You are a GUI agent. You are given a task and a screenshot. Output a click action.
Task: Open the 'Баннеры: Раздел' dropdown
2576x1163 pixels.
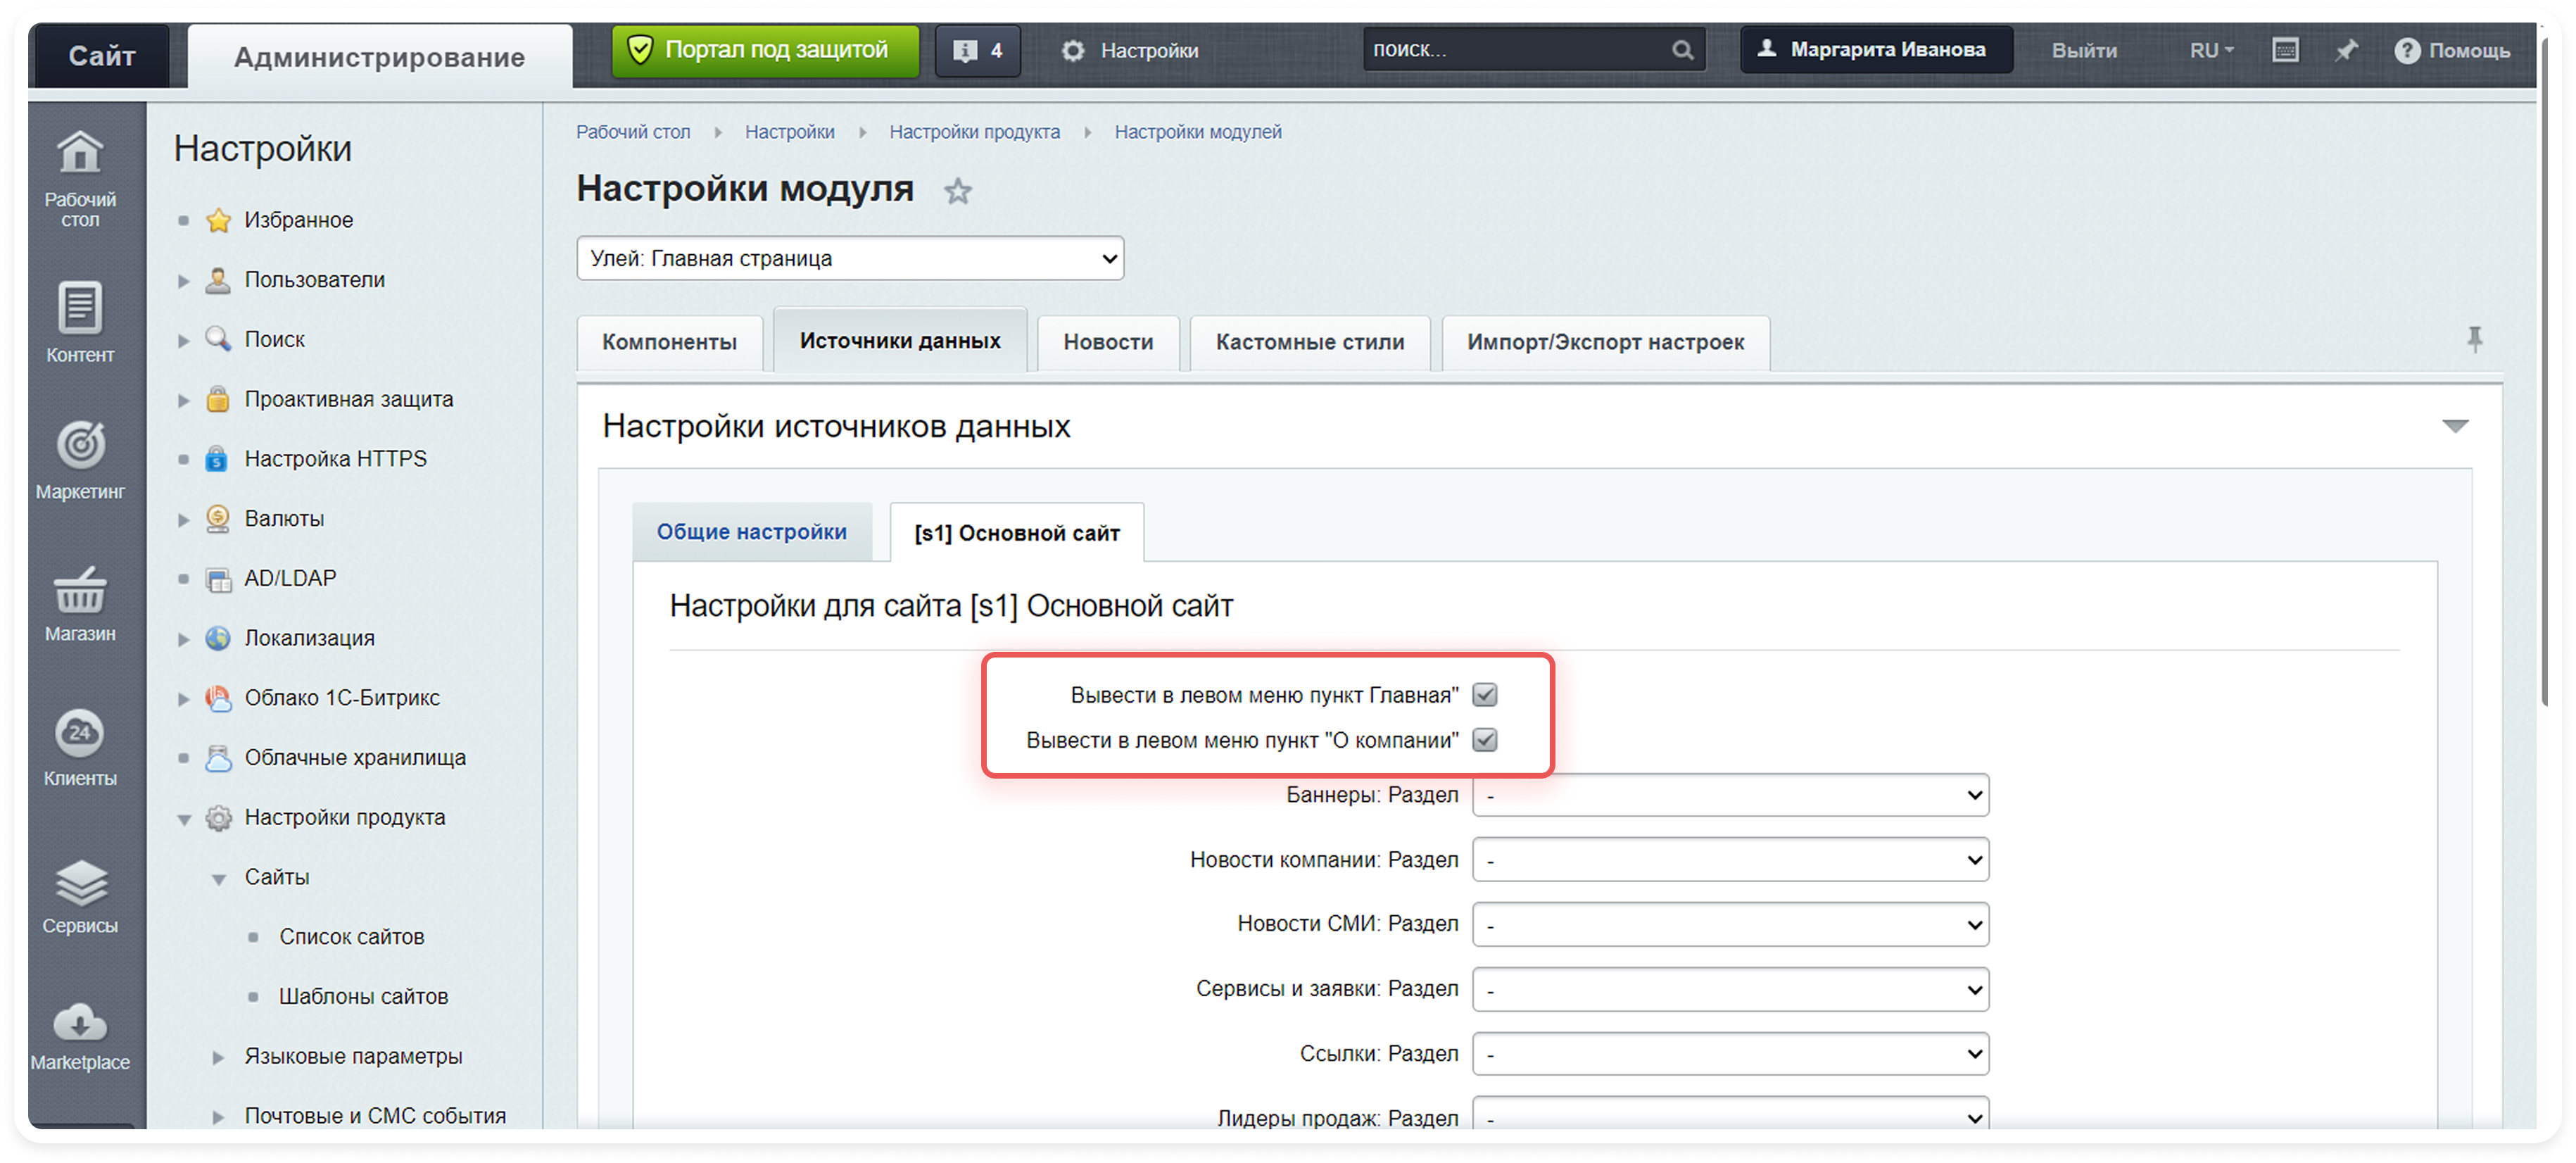click(1730, 796)
